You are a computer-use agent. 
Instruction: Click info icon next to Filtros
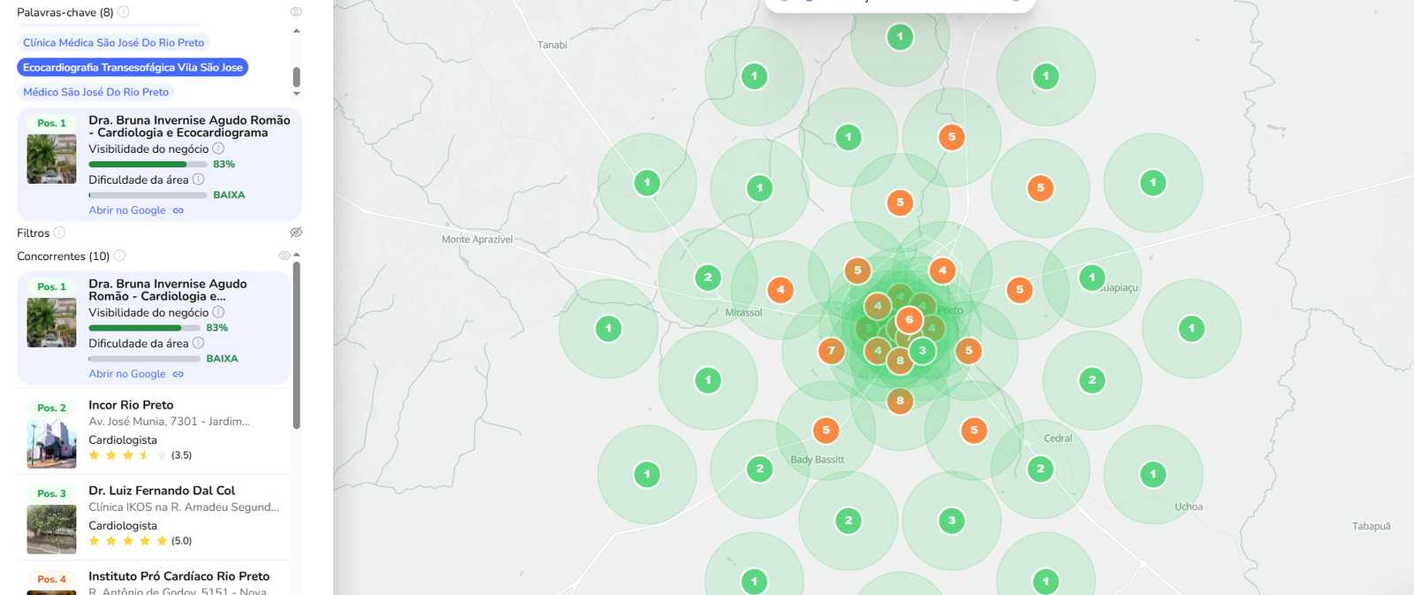(59, 233)
